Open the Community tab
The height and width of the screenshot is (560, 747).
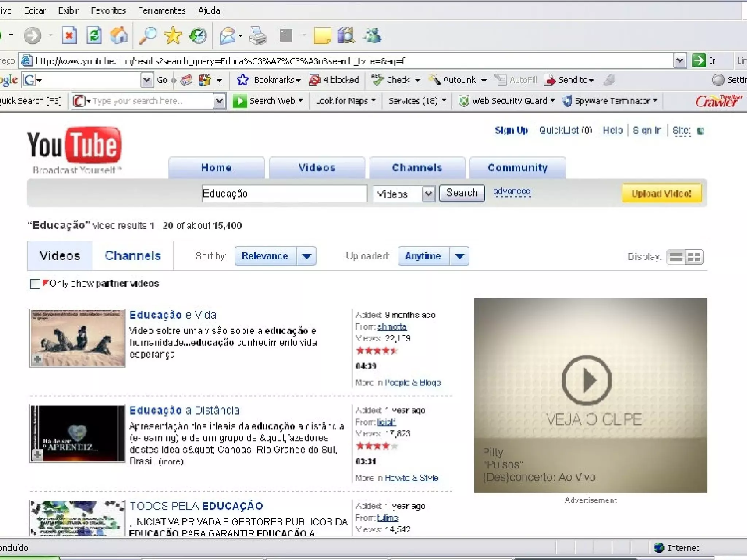(517, 168)
